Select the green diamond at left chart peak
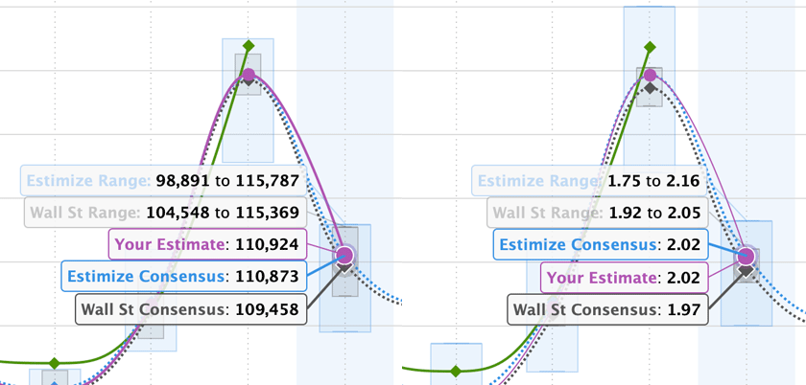Image resolution: width=806 pixels, height=385 pixels. point(249,46)
